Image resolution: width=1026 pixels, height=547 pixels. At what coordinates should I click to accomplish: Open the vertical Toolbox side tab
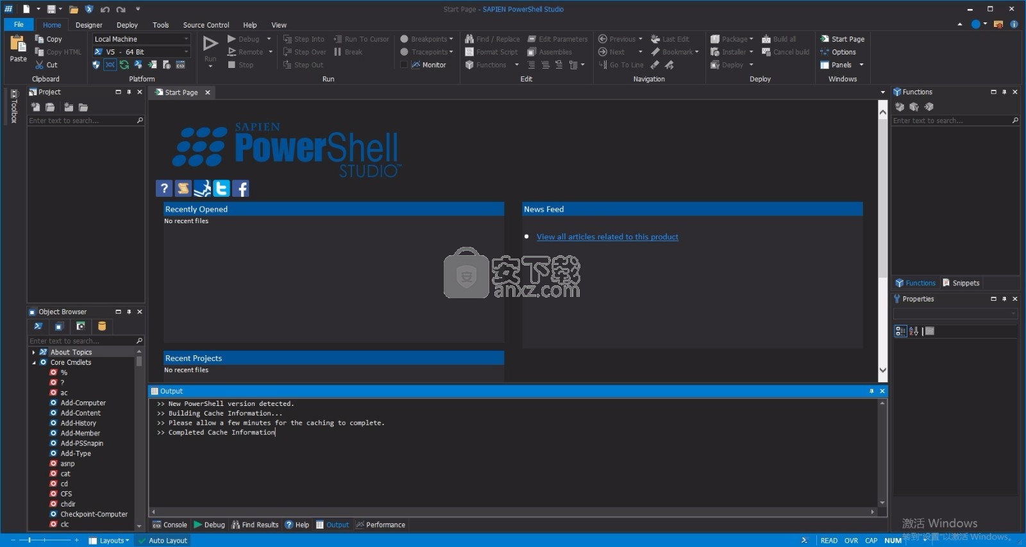click(14, 106)
